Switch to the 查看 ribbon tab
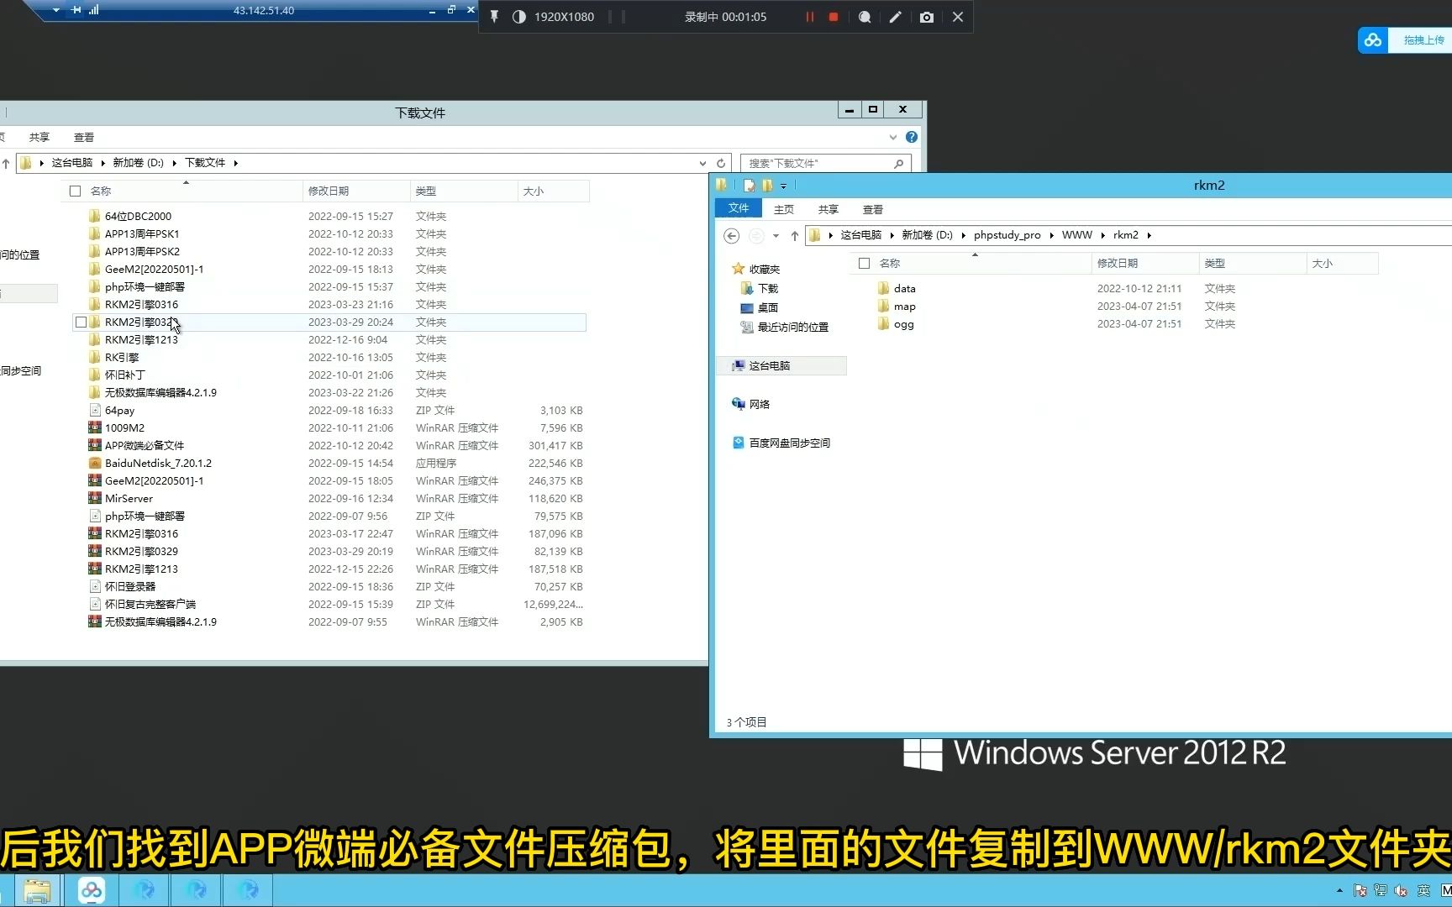This screenshot has height=907, width=1452. coord(872,208)
